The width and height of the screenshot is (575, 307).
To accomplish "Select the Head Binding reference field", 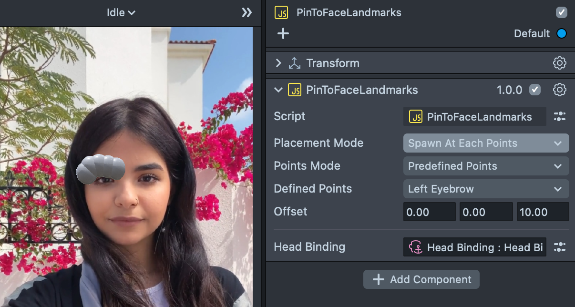I will click(x=475, y=247).
